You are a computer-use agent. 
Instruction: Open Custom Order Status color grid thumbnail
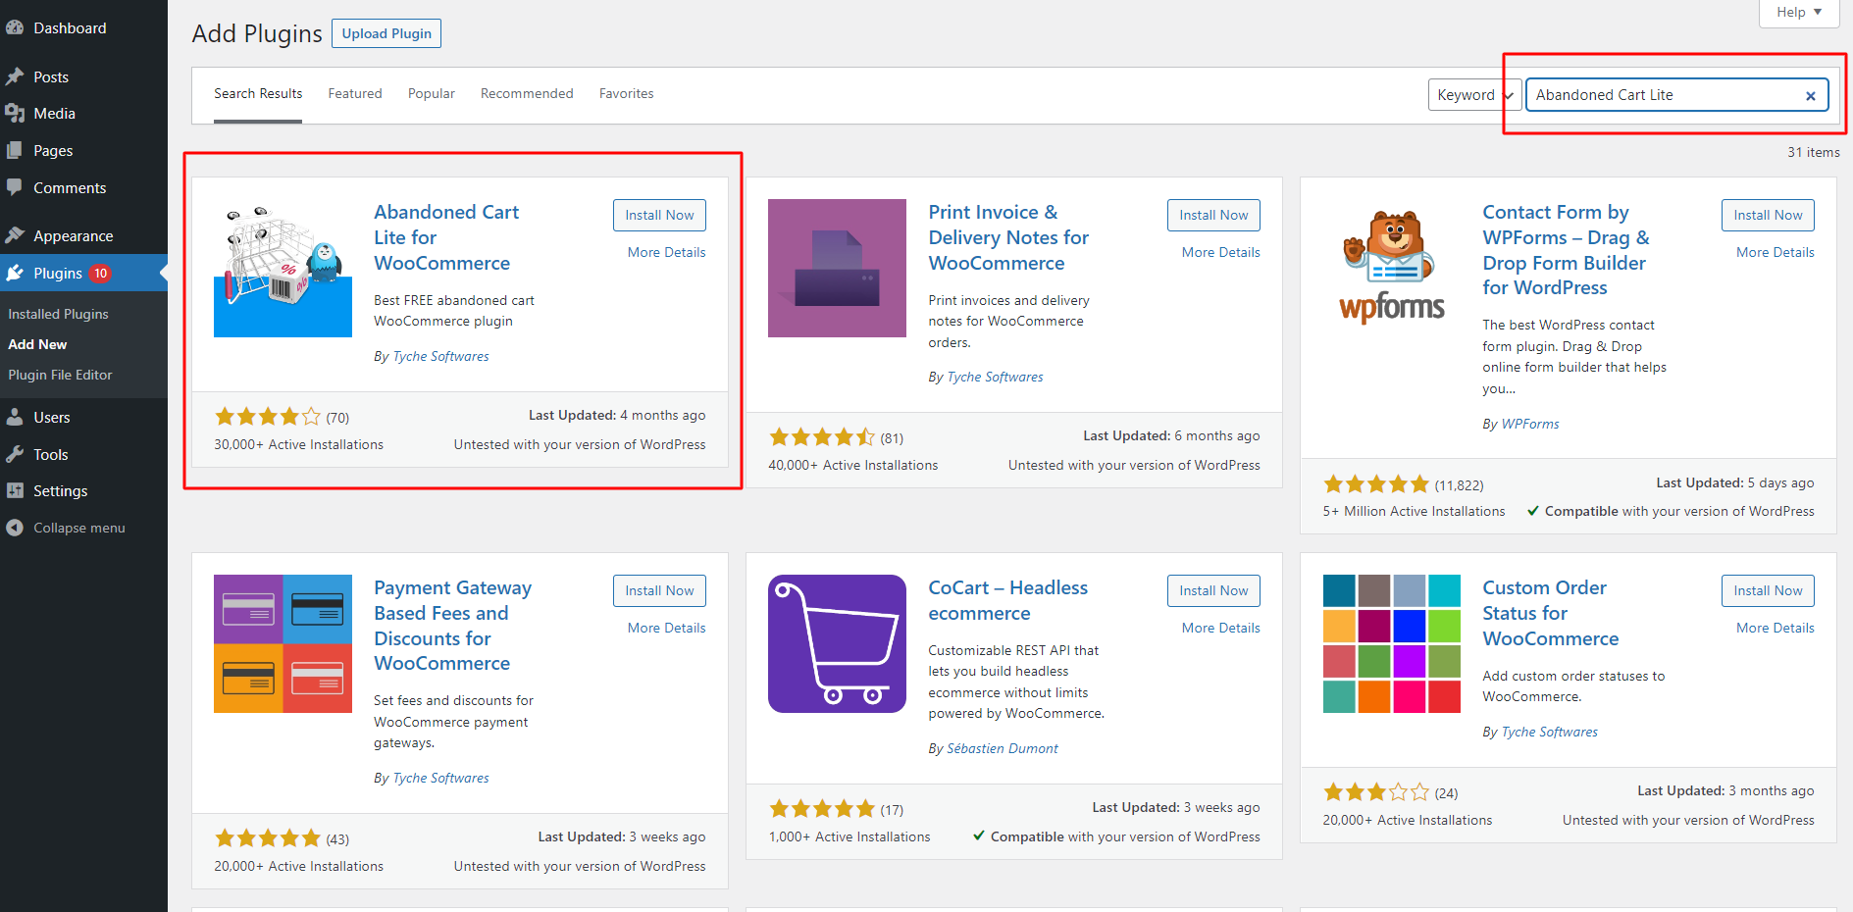[x=1392, y=643]
